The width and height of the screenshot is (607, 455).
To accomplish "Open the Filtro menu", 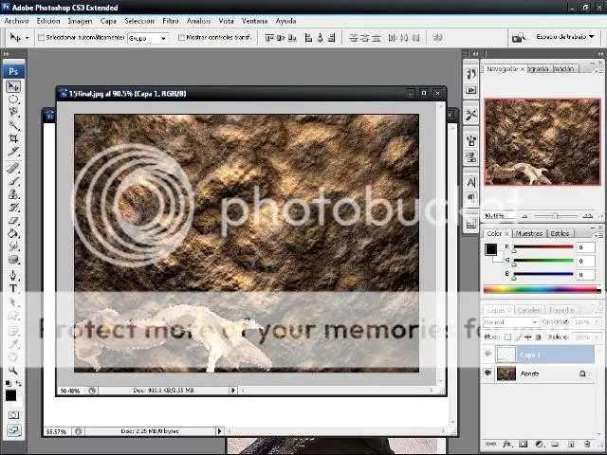I will click(171, 21).
